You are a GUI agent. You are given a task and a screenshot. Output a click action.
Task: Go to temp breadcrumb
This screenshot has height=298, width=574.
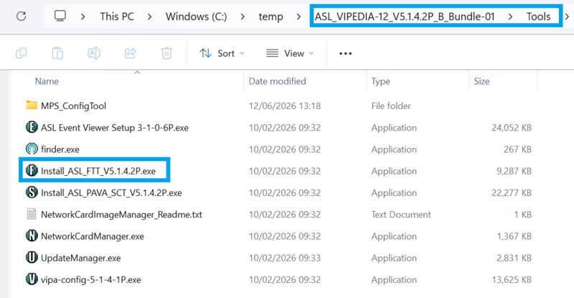click(271, 17)
